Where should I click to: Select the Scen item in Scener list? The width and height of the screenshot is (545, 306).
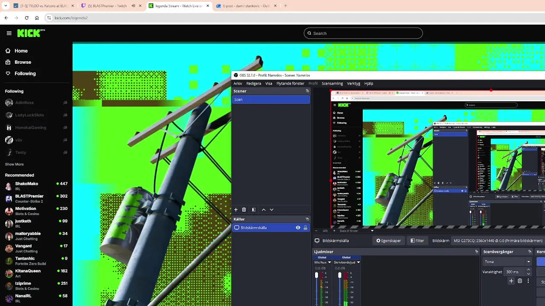coord(271,99)
